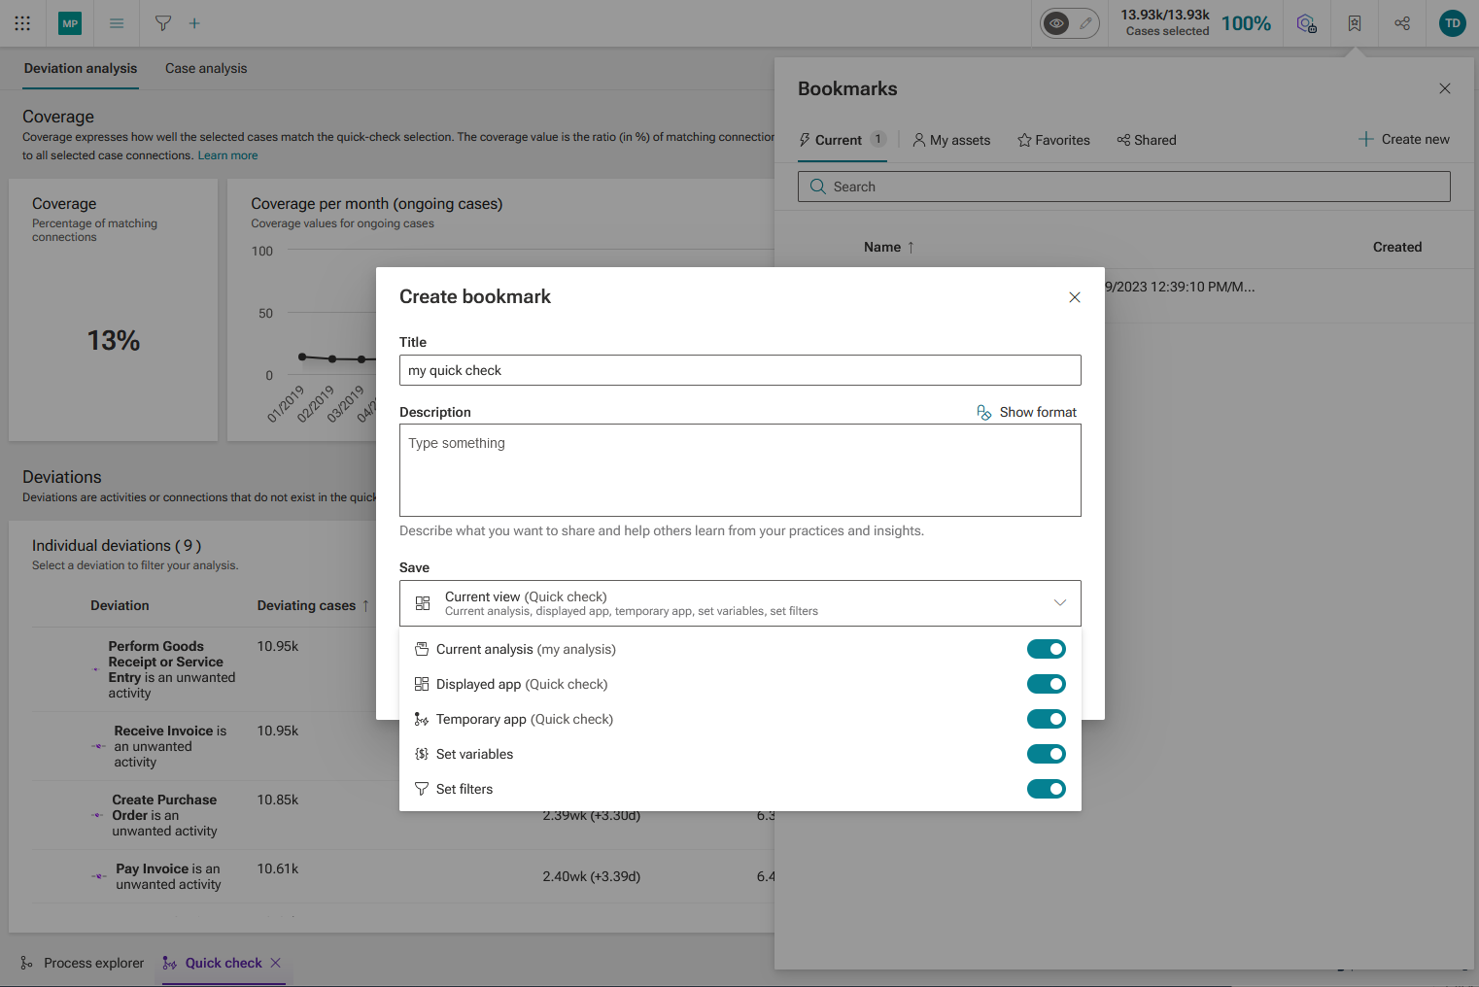Add new filter with plus icon
The height and width of the screenshot is (987, 1479).
click(194, 23)
